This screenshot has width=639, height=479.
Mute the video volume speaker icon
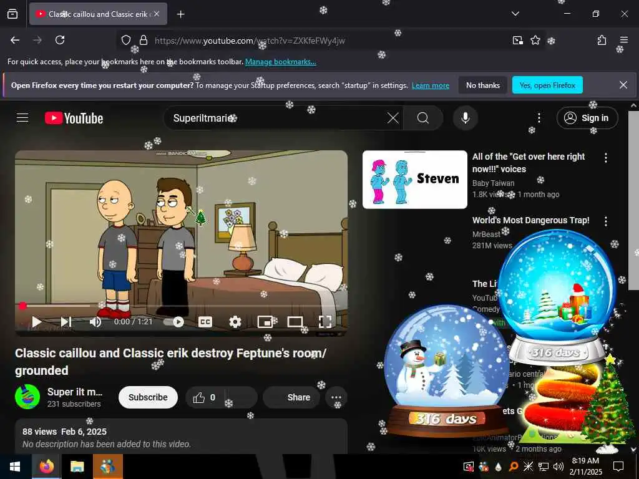click(x=95, y=322)
